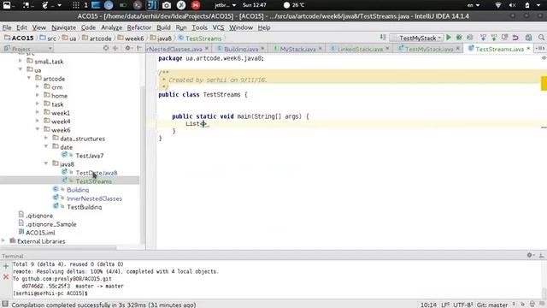This screenshot has width=547, height=308.
Task: Expand the week1 folder
Action: (x=38, y=112)
